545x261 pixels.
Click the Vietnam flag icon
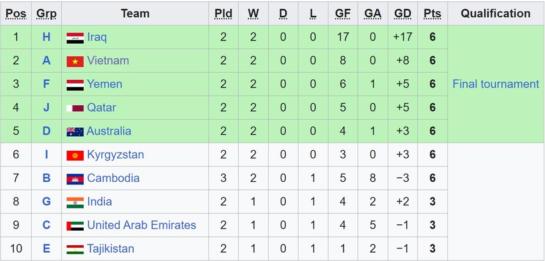pos(75,61)
